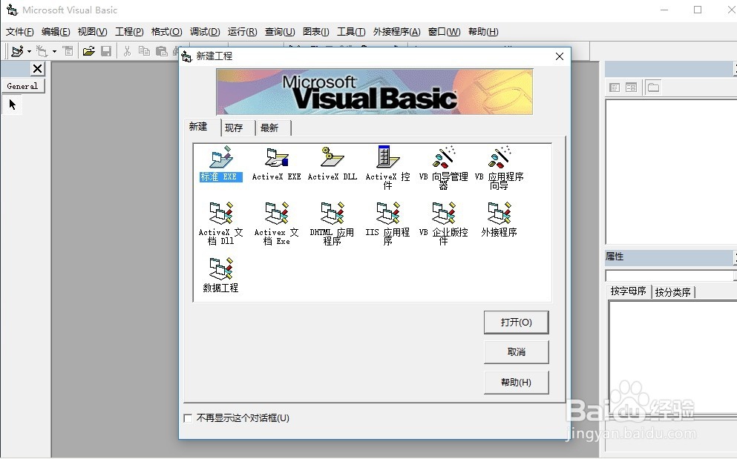Click the Add Standard EXE Project toolbar icon
The image size is (737, 459).
(17, 50)
